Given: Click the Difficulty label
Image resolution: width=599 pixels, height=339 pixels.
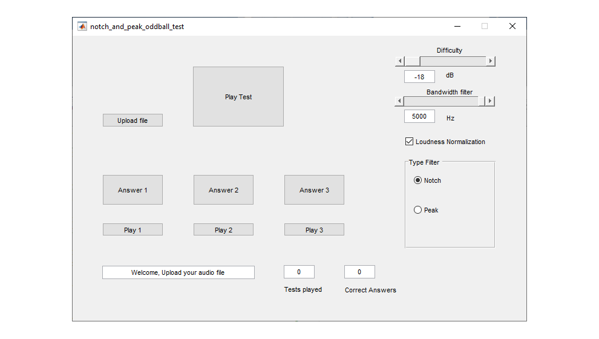Looking at the screenshot, I should (x=449, y=50).
